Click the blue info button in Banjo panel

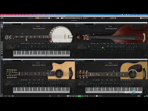tap(18, 47)
